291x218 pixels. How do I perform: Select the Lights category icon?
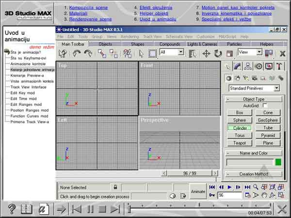point(246,78)
